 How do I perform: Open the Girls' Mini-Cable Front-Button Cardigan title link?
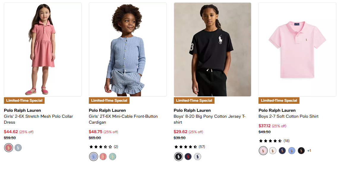pos(123,119)
